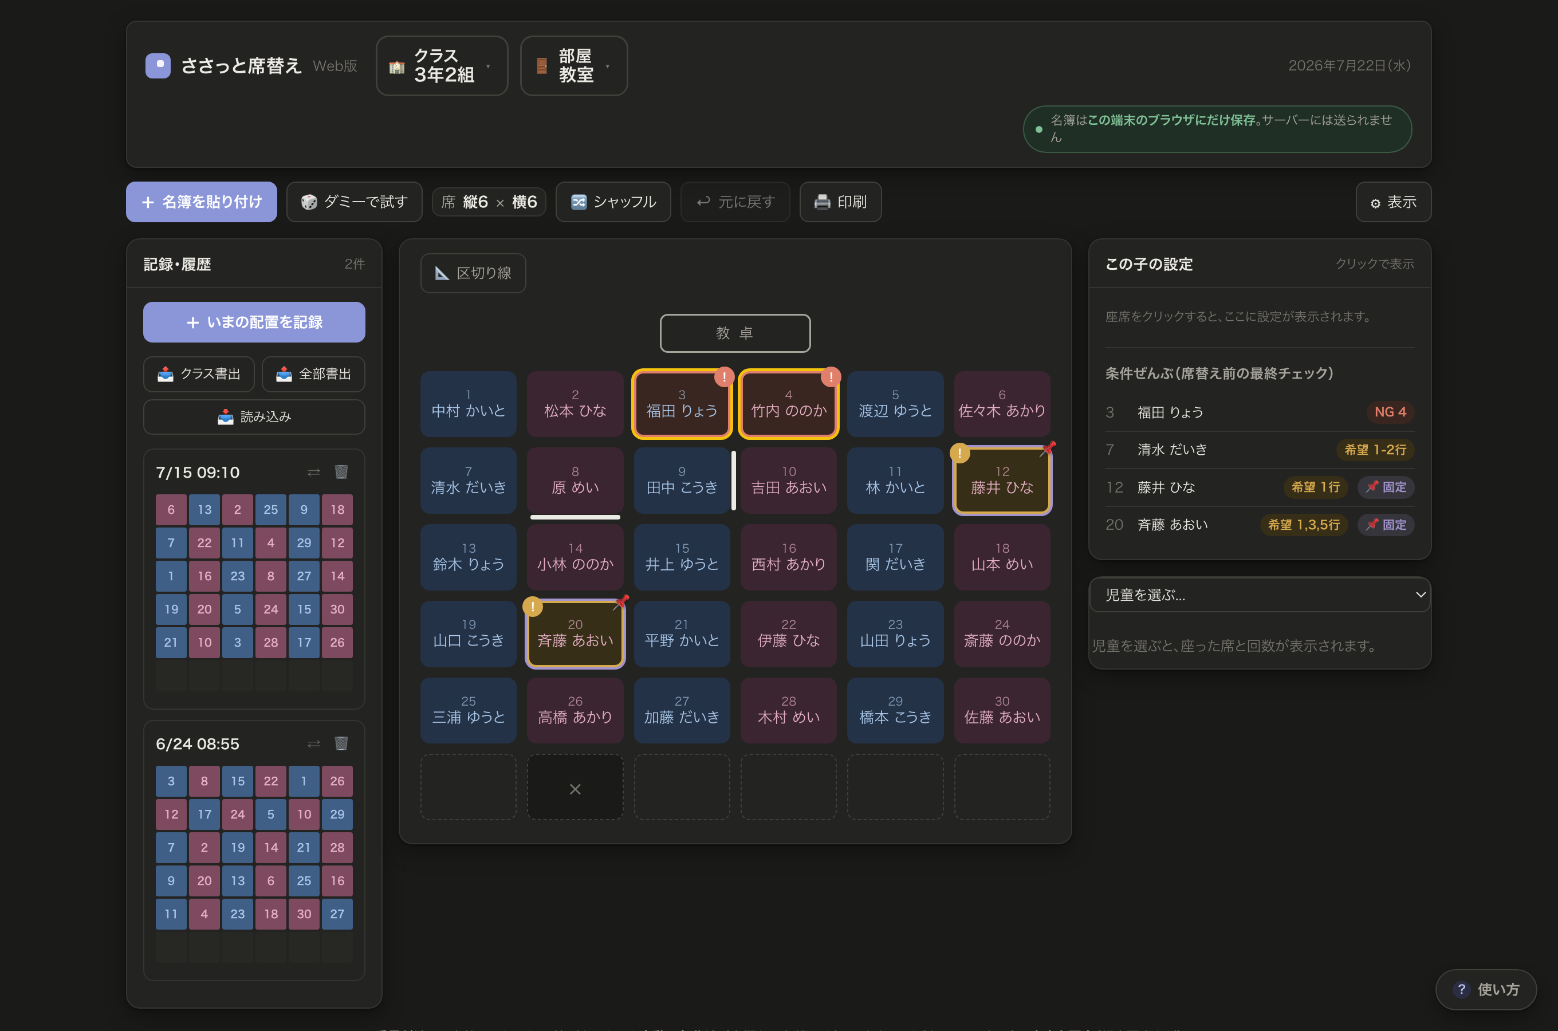Select seat 15 井上 ゆうと
This screenshot has height=1031, width=1558.
point(682,557)
